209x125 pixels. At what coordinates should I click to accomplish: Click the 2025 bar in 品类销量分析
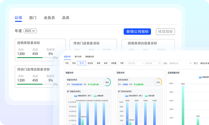(198, 121)
